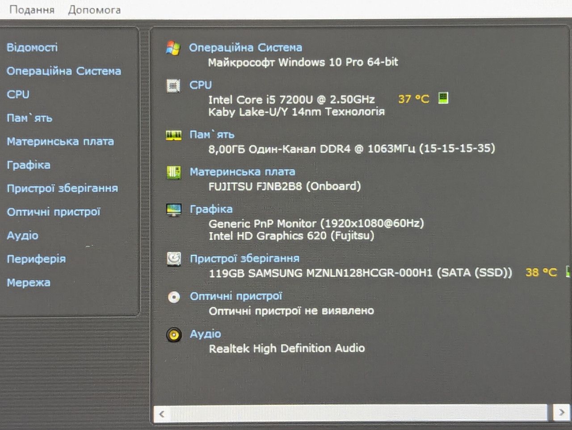Select Пам`ять in the sidebar
Screen dimensions: 572x430
tap(29, 118)
